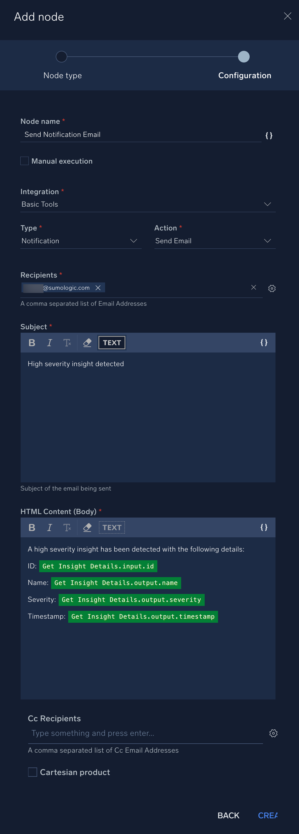Screen dimensions: 299x834
Task: Go to the Node type step
Action: pos(62,57)
